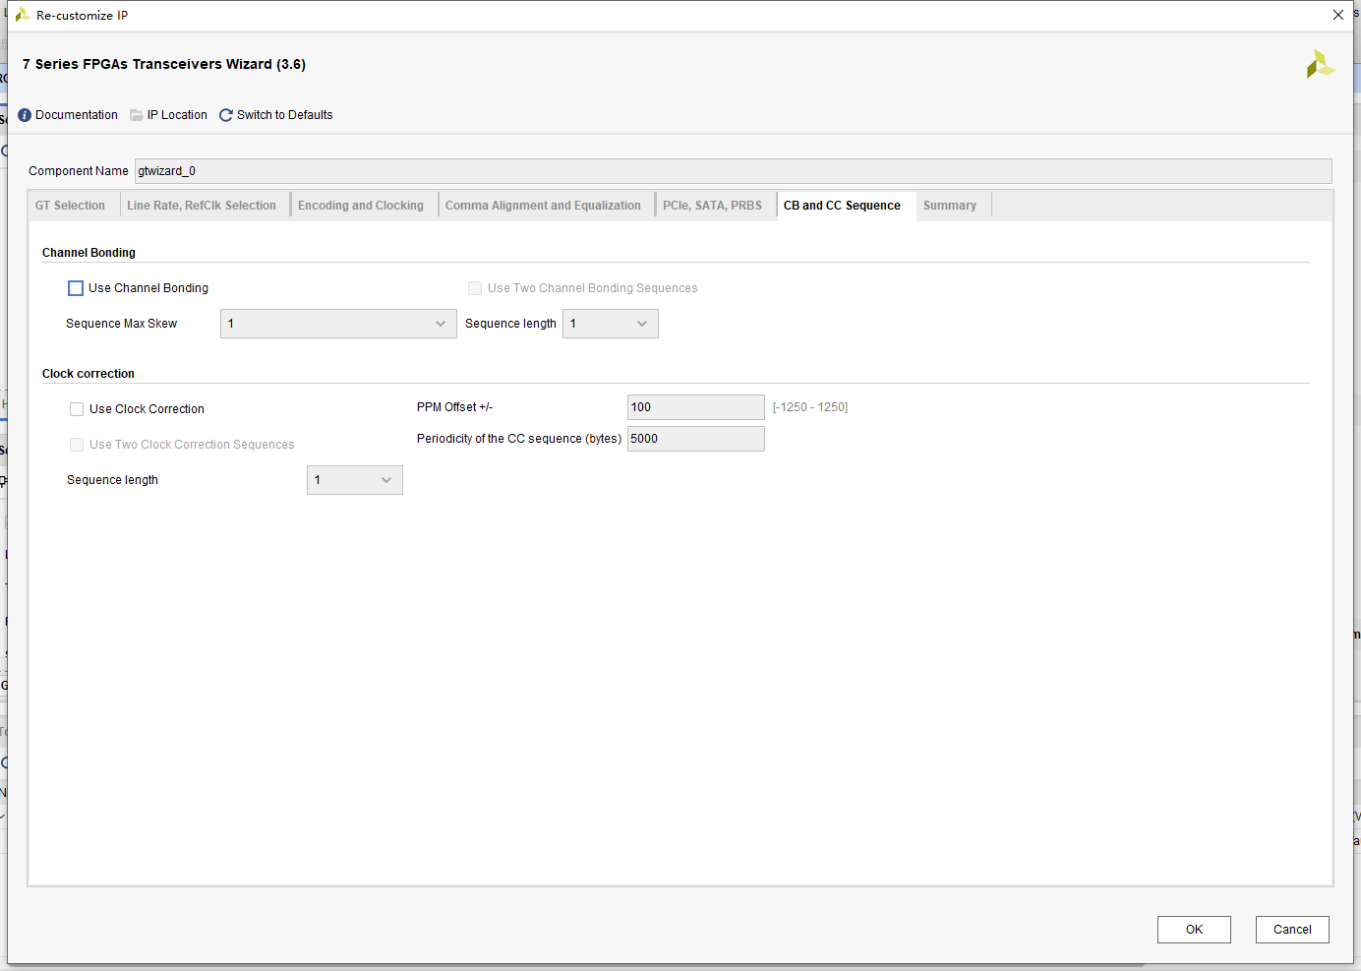
Task: Click the Switch to Defaults refresh icon
Action: 226,115
